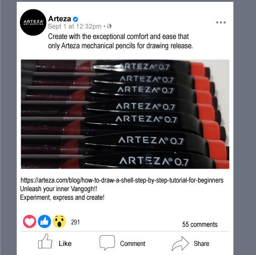
Task: View the 55 comments
Action: (x=200, y=225)
